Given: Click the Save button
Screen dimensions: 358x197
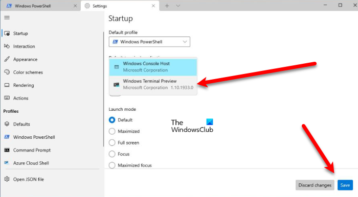Looking at the screenshot, I should pos(345,185).
